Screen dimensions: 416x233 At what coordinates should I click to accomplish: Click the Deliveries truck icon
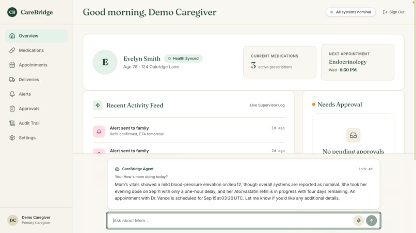tap(12, 79)
